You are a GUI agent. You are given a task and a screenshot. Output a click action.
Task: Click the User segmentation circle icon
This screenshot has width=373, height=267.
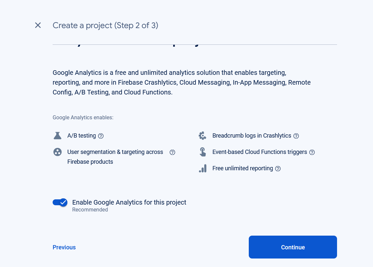point(58,152)
